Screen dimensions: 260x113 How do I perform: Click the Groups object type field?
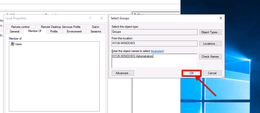(x=155, y=32)
